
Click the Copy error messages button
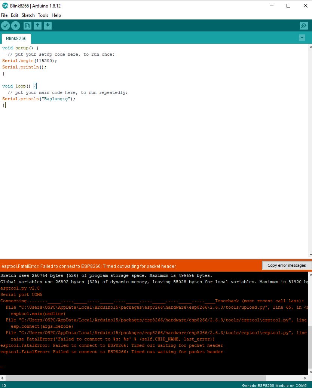(x=287, y=265)
